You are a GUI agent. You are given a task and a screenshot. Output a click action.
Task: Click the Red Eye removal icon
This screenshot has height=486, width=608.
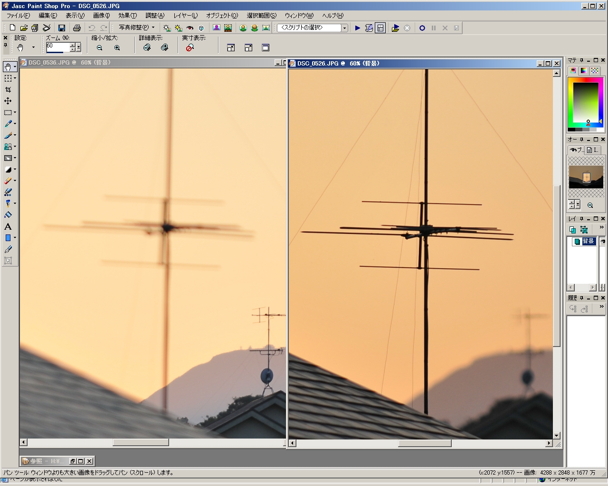[x=190, y=28]
